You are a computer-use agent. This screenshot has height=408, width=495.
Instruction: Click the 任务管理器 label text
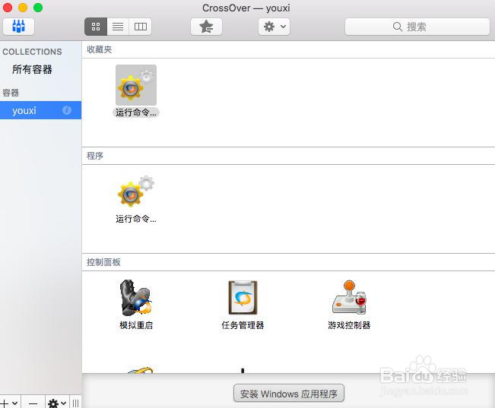point(243,325)
